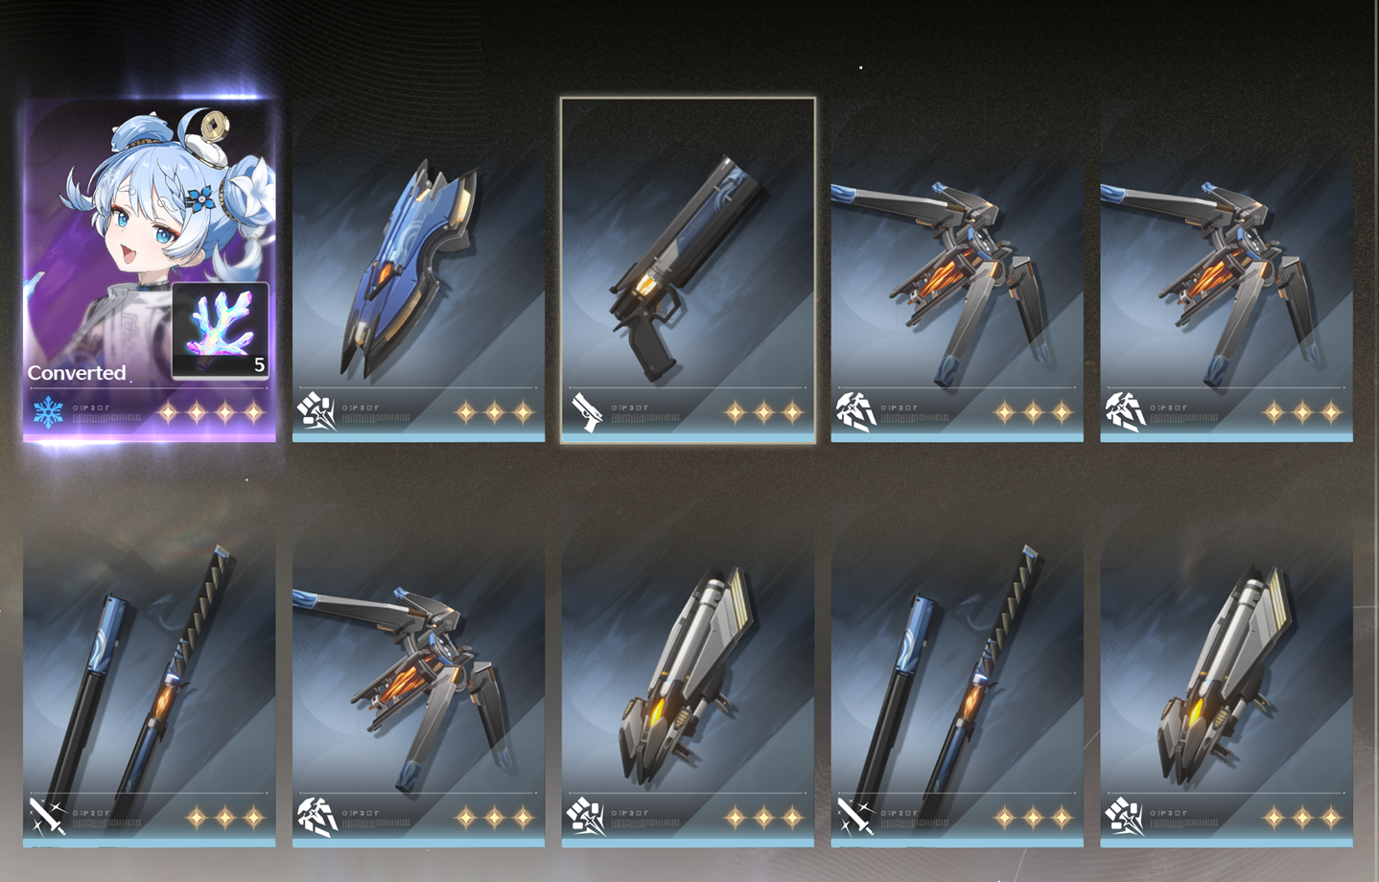The height and width of the screenshot is (882, 1379).
Task: Click type icon on rectifier card beside pistol
Action: click(855, 412)
